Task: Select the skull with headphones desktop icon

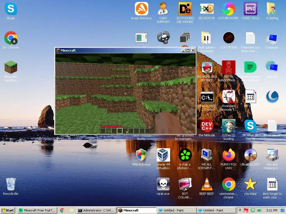Action: pyautogui.click(x=163, y=38)
